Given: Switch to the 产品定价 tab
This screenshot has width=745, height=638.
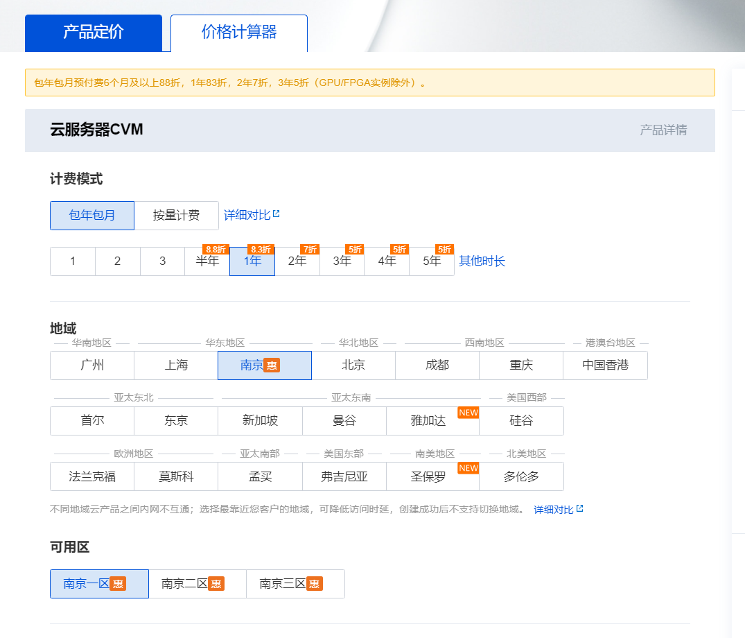Looking at the screenshot, I should click(94, 33).
